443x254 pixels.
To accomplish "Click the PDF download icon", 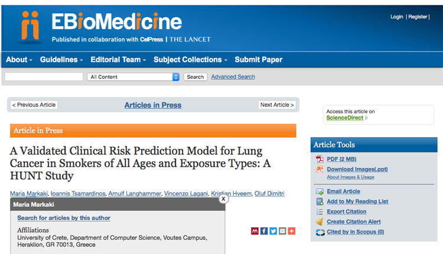I will (x=320, y=159).
